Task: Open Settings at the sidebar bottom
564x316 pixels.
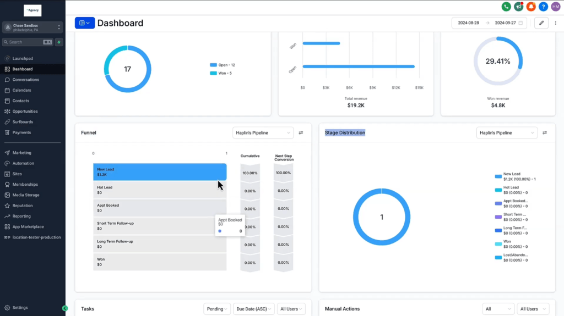Action: point(20,308)
